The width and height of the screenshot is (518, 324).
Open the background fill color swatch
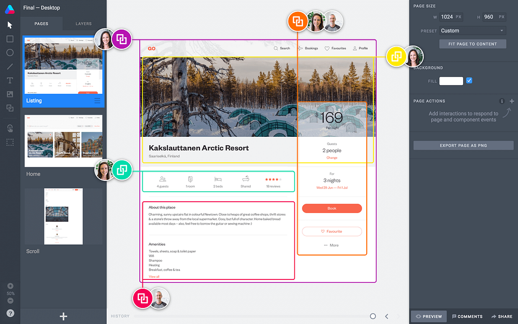tap(451, 81)
